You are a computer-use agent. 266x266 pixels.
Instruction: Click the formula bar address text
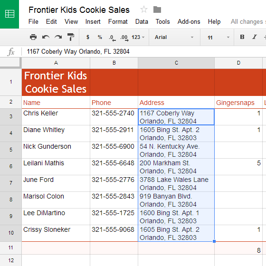pyautogui.click(x=78, y=51)
